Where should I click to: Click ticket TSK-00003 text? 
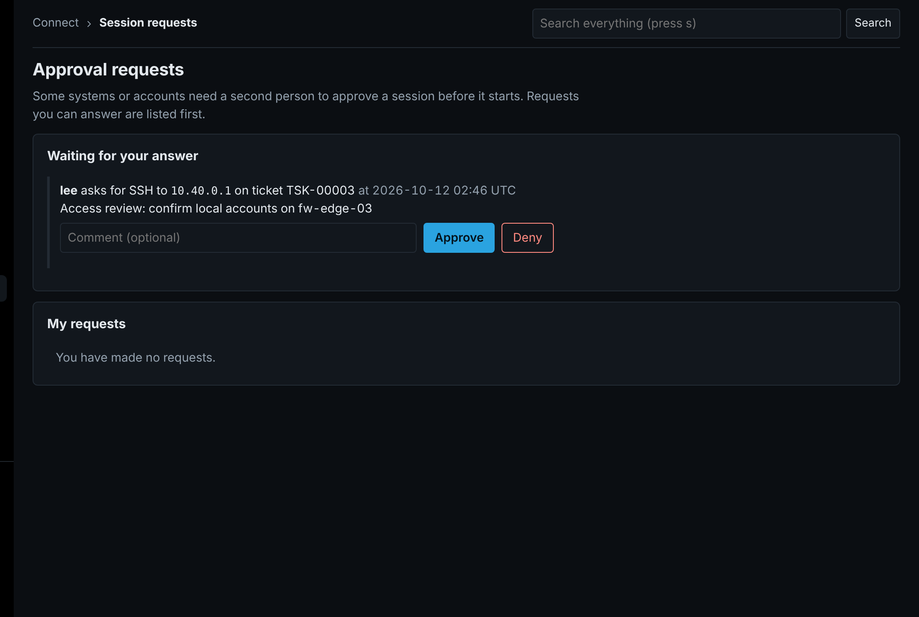(320, 190)
